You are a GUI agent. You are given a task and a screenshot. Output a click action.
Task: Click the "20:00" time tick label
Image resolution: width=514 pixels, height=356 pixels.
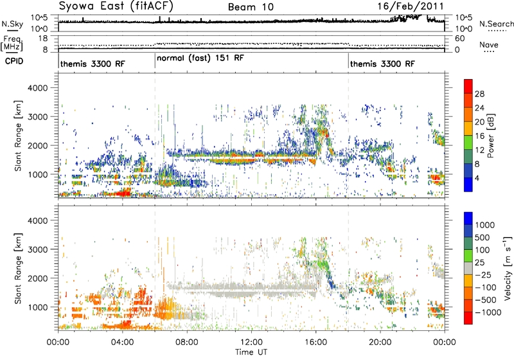380,343
